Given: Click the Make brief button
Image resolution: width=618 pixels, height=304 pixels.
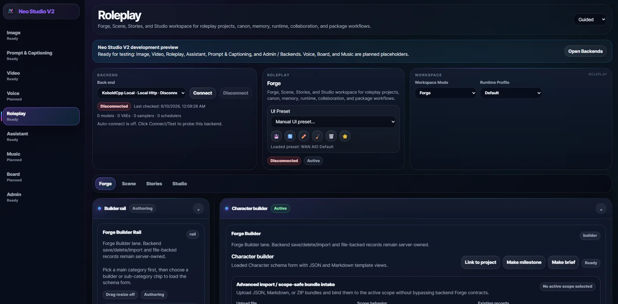Looking at the screenshot, I should point(563,262).
